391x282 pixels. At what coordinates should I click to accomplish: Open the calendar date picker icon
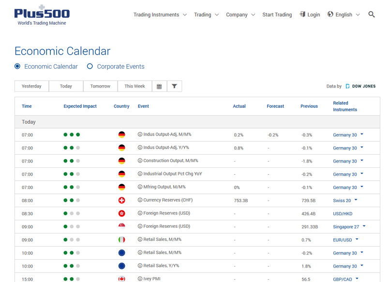coord(159,87)
